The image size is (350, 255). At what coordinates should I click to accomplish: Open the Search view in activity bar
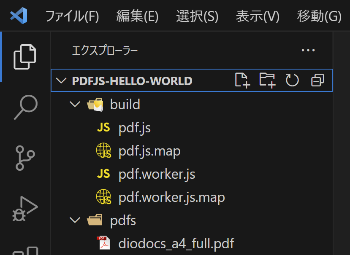tap(26, 107)
